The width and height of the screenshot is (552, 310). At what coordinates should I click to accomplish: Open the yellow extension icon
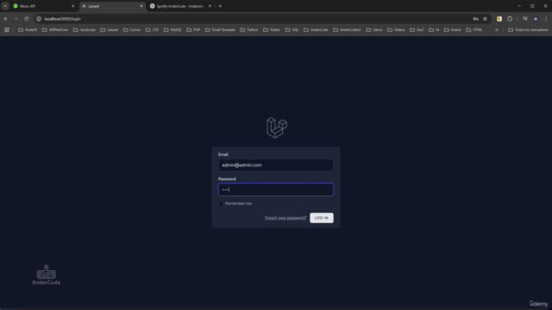pyautogui.click(x=499, y=19)
